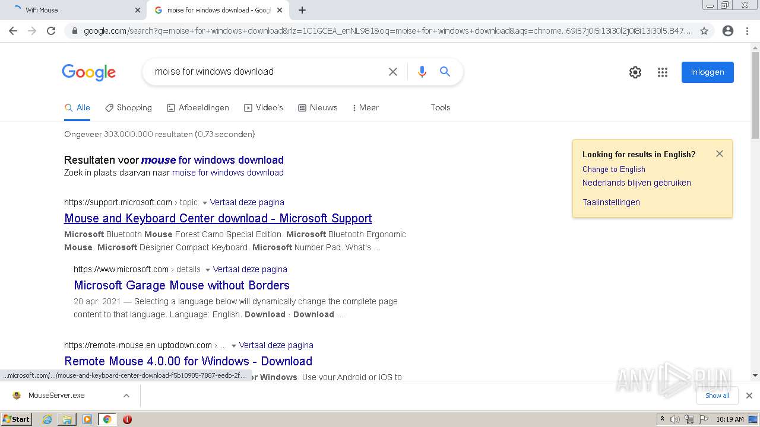Bookmark this page with the star icon
Viewport: 760px width, 427px height.
point(704,31)
